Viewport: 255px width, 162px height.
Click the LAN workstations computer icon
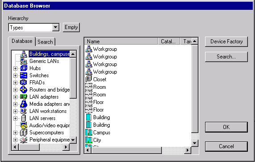[x=24, y=111]
